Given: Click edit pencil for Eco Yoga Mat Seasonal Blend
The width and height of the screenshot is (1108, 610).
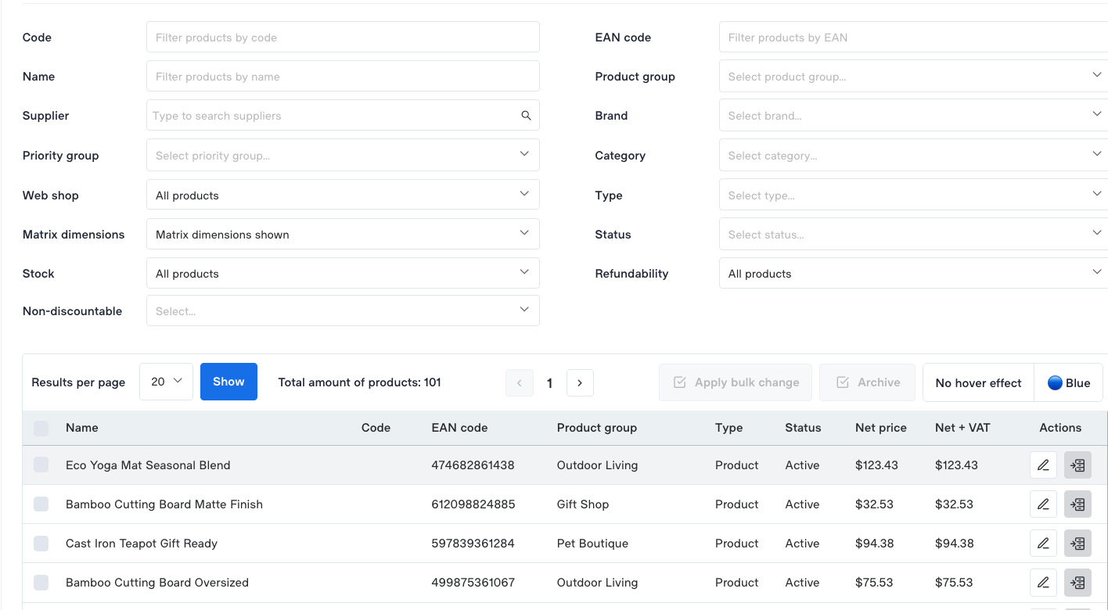Looking at the screenshot, I should coord(1043,465).
